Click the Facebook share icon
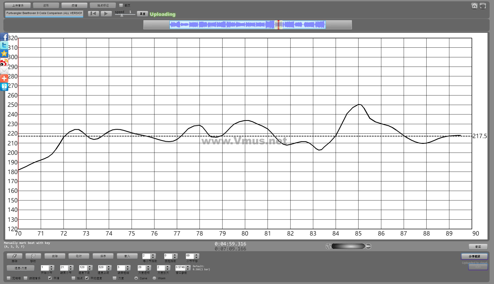Viewport: 494px width, 284px height. [x=4, y=37]
